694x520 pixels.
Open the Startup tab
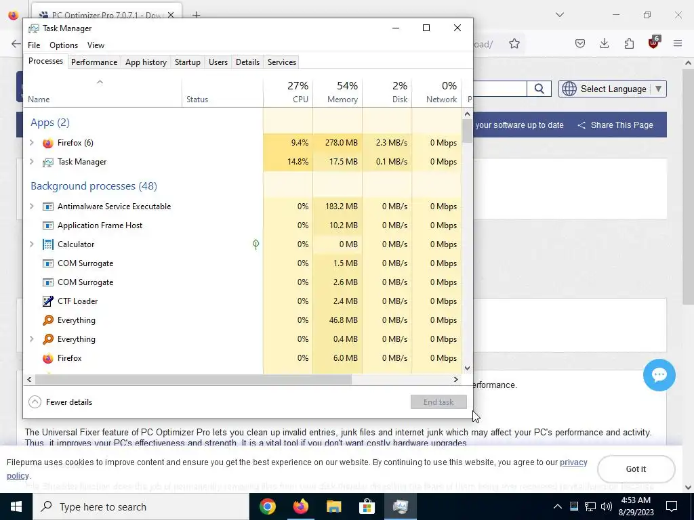point(188,62)
